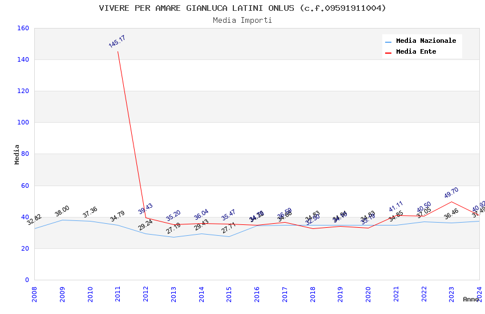Click the 2012 x-axis year label
Viewport: 485px width, 314px height.
tap(145, 294)
